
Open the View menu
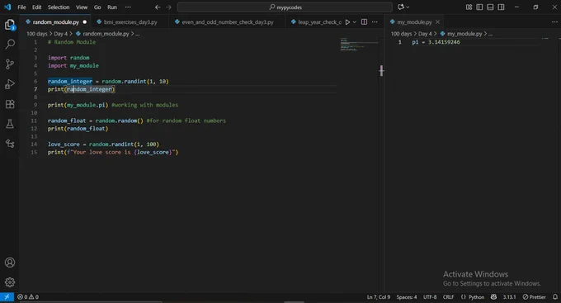[x=82, y=7]
